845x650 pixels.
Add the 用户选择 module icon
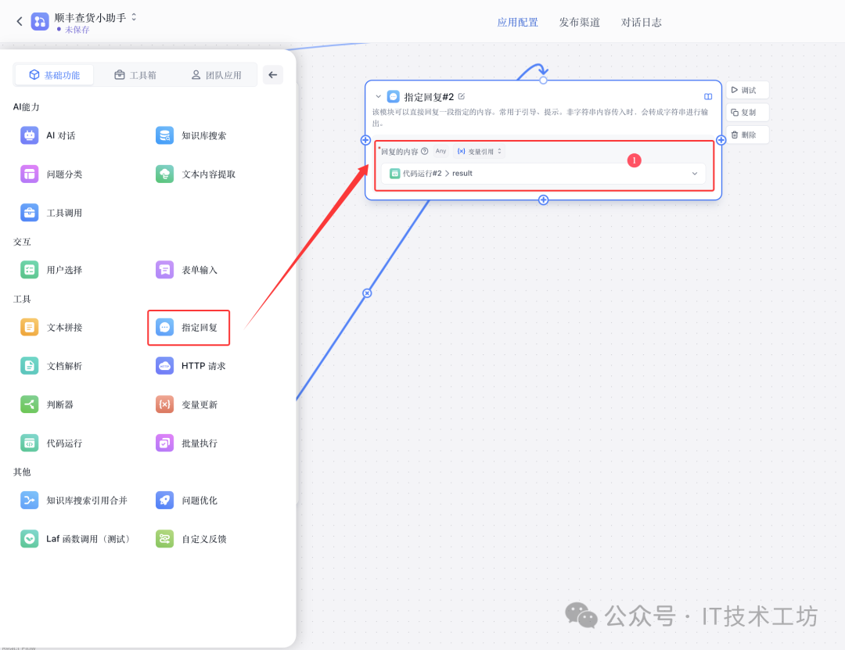click(x=29, y=270)
